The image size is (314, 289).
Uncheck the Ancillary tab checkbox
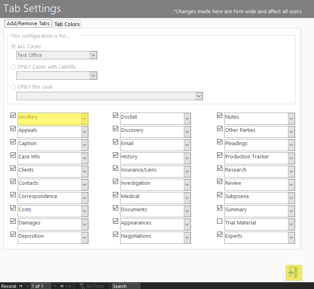[13, 115]
